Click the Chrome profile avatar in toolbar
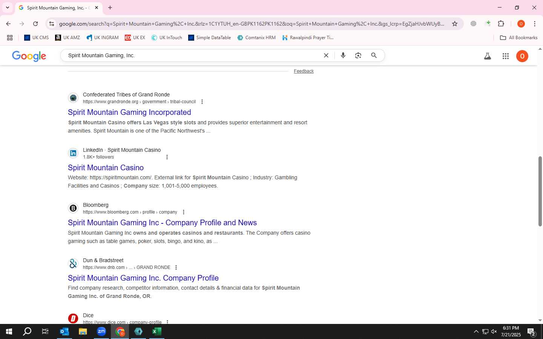This screenshot has width=543, height=339. [521, 24]
